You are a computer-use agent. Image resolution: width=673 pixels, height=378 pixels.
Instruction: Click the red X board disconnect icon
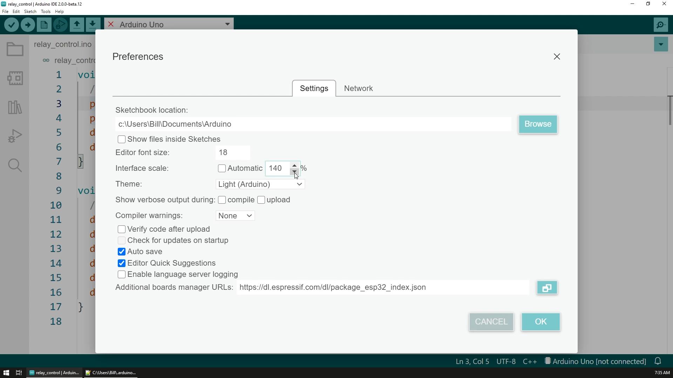click(111, 24)
